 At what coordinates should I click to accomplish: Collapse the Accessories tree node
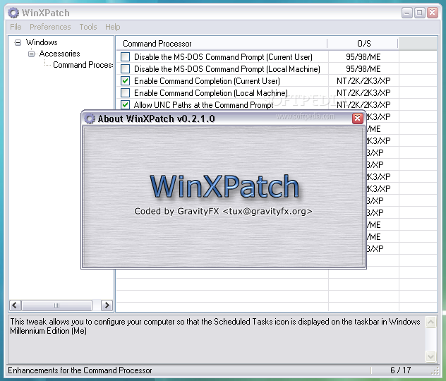click(x=32, y=54)
